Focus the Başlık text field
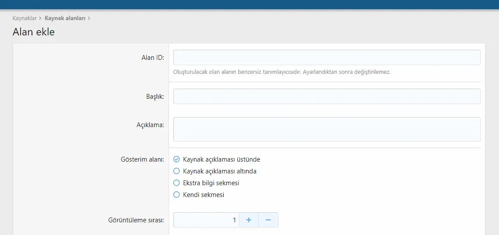This screenshot has height=235, width=499. tap(327, 96)
